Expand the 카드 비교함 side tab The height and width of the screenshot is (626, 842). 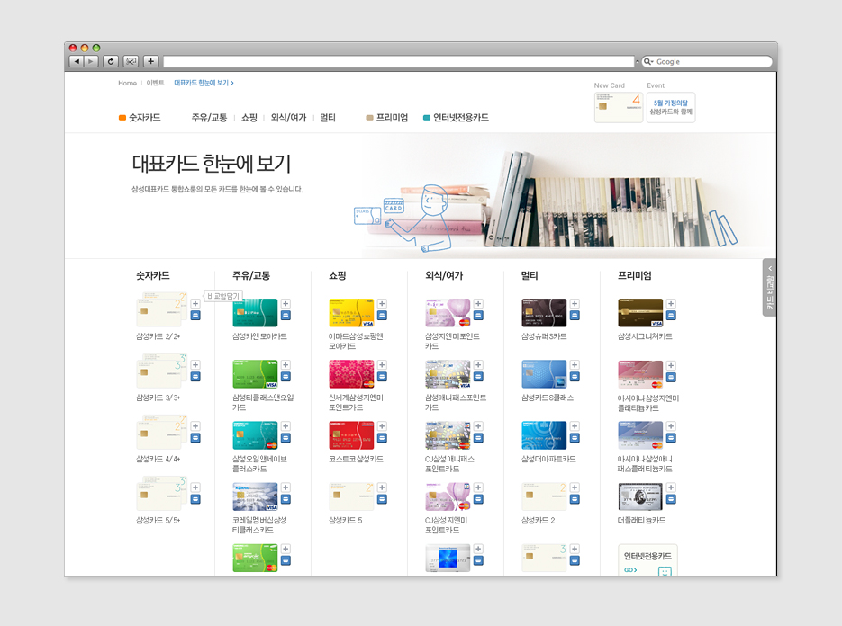click(x=769, y=288)
